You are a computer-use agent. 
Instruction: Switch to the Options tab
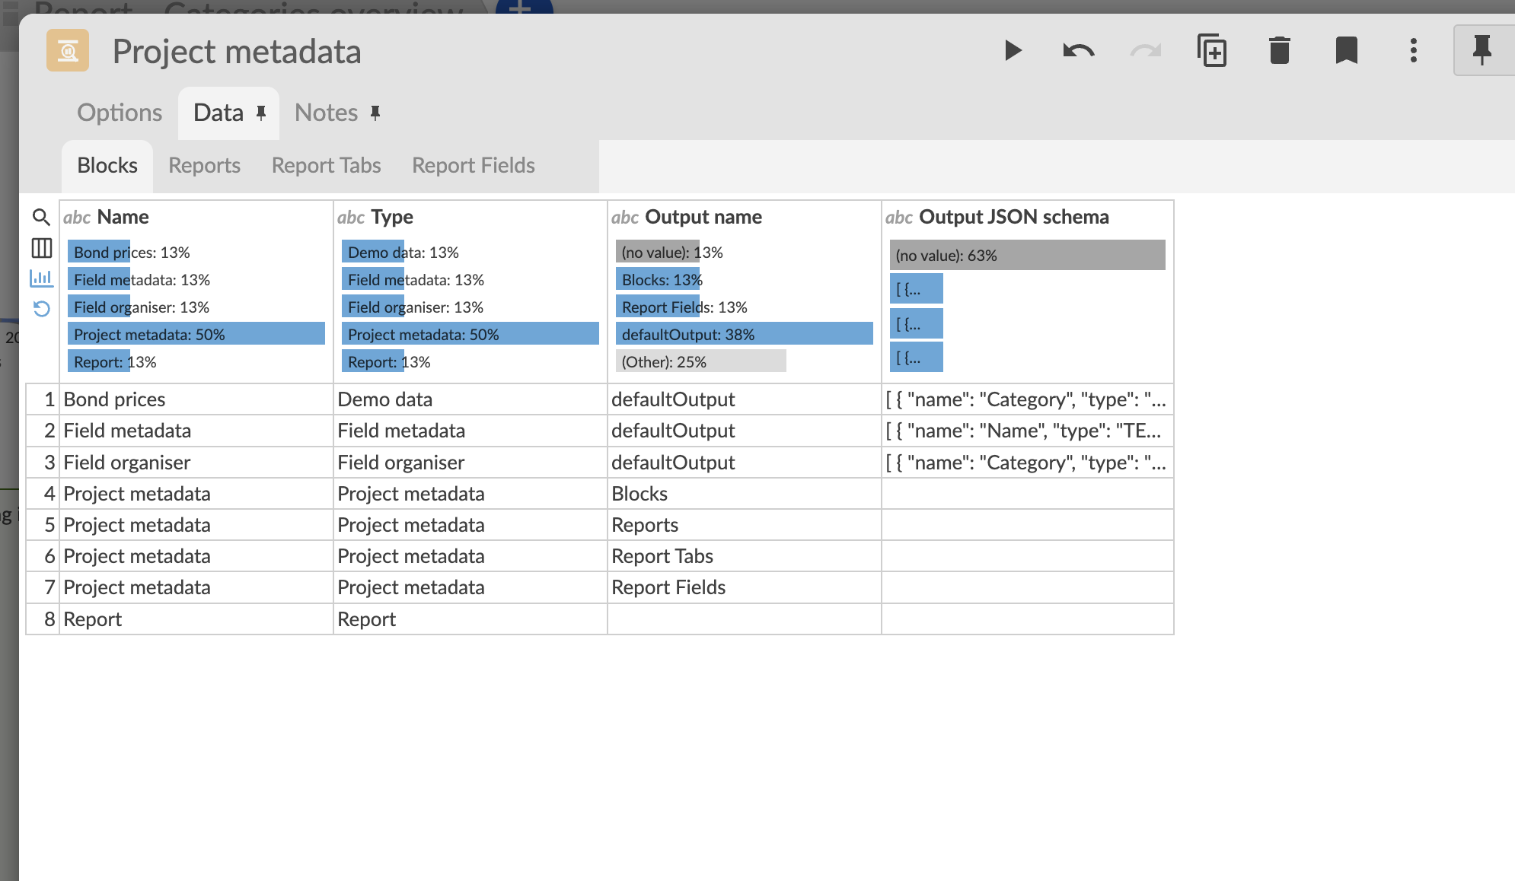click(120, 113)
